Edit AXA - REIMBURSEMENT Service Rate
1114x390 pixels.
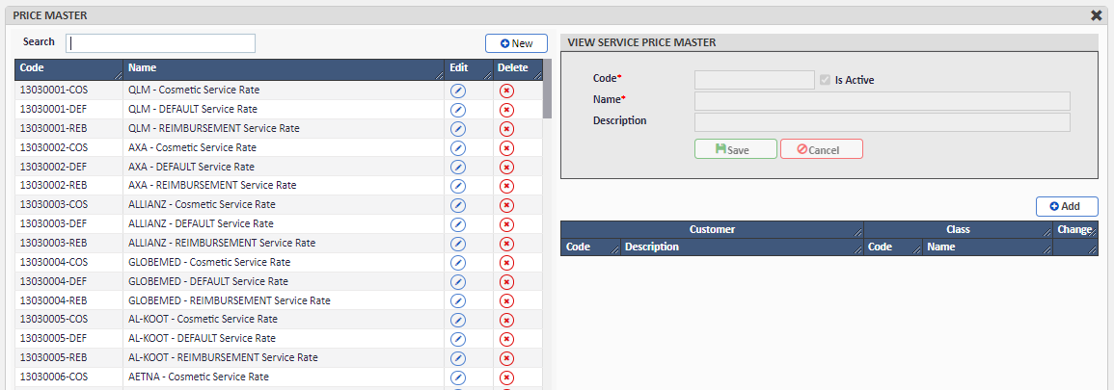pyautogui.click(x=458, y=186)
